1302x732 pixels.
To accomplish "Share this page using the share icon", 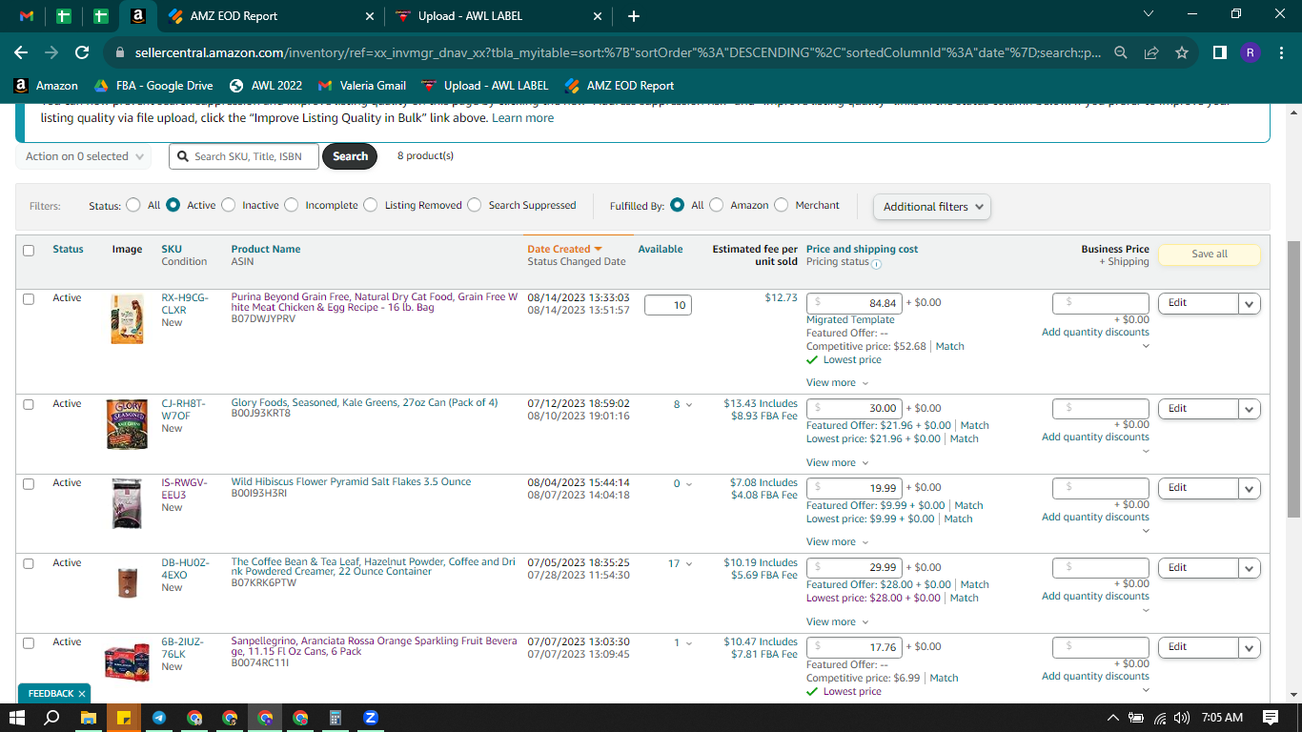I will tap(1151, 53).
